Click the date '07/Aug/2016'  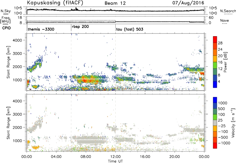(188, 3)
